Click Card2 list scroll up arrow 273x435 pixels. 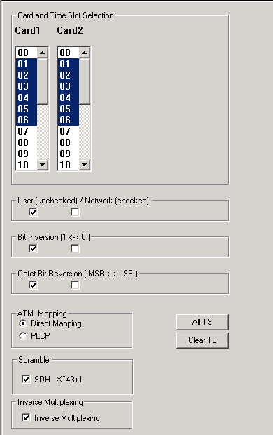coord(85,53)
